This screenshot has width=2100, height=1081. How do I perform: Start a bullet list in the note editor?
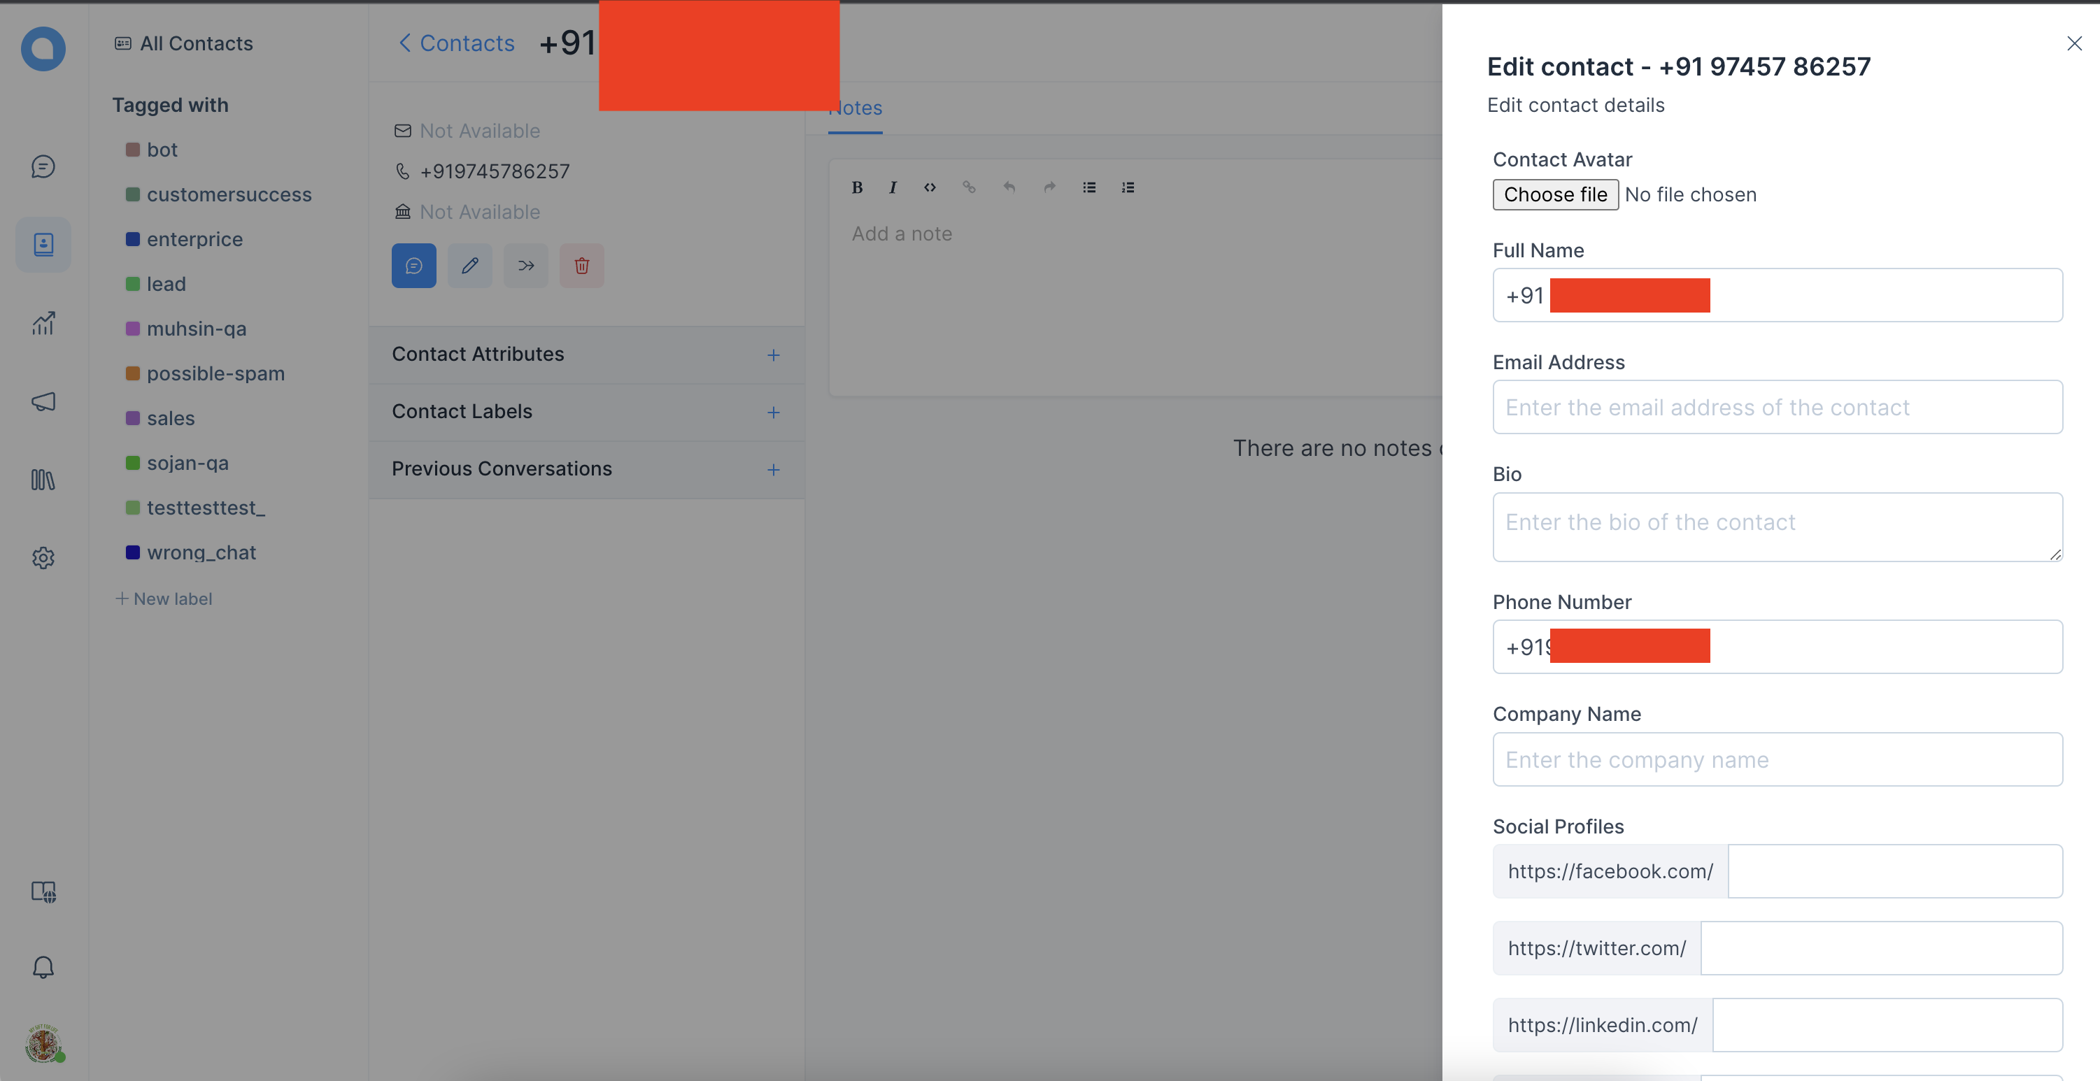point(1088,187)
